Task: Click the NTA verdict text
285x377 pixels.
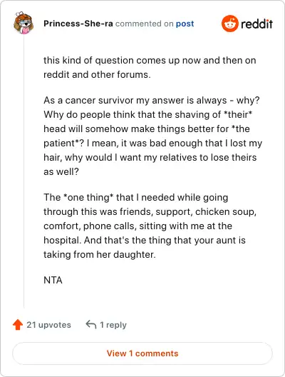Action: click(53, 280)
